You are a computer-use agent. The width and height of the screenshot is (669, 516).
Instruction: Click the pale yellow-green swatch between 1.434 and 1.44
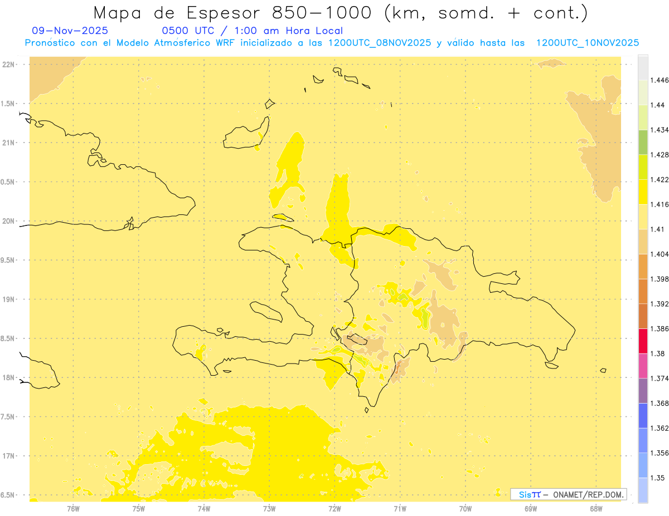[643, 117]
